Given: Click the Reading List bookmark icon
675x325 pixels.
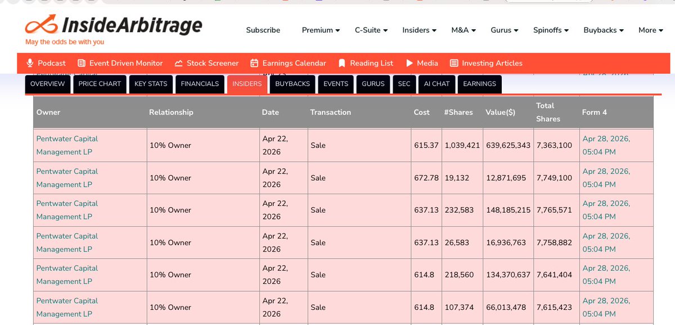Looking at the screenshot, I should (341, 63).
